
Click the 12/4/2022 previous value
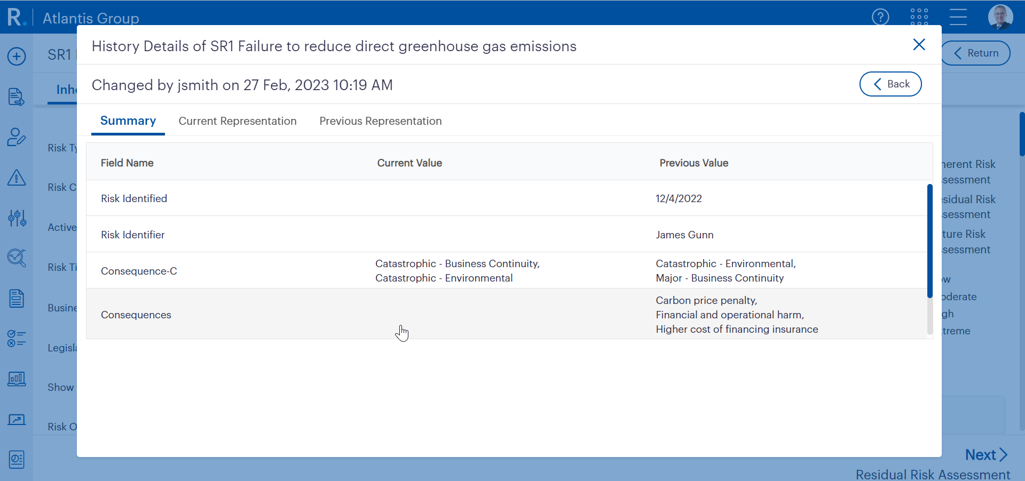coord(679,198)
